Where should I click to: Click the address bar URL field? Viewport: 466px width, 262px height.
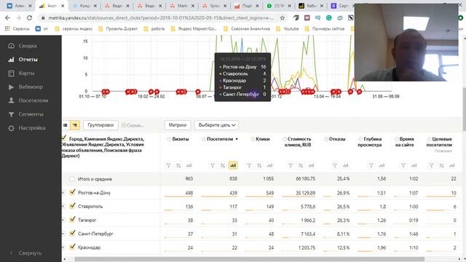[160, 17]
